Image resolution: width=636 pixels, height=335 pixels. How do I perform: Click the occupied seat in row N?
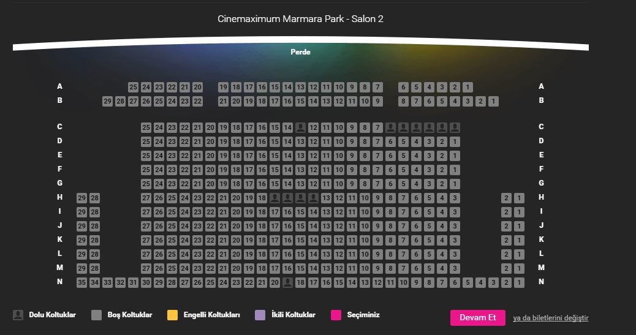[x=287, y=283]
